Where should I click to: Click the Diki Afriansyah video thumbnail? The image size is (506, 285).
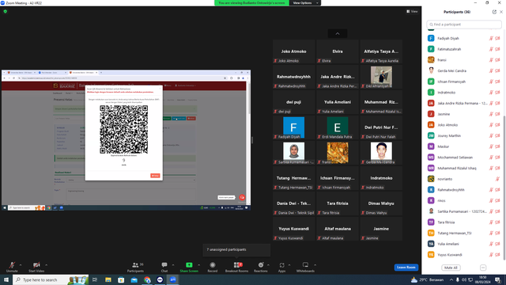(381, 77)
